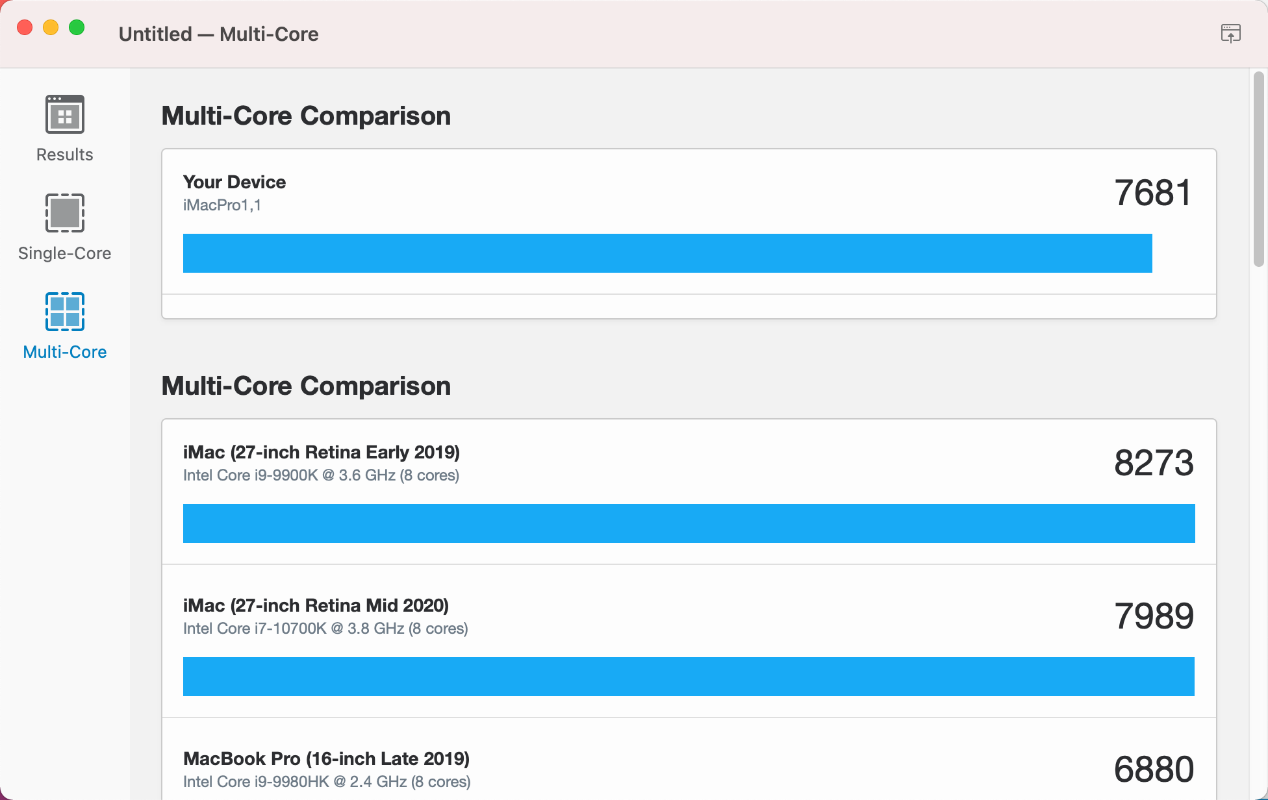Image resolution: width=1268 pixels, height=800 pixels.
Task: Click the share/upload icon in title bar
Action: 1230,33
